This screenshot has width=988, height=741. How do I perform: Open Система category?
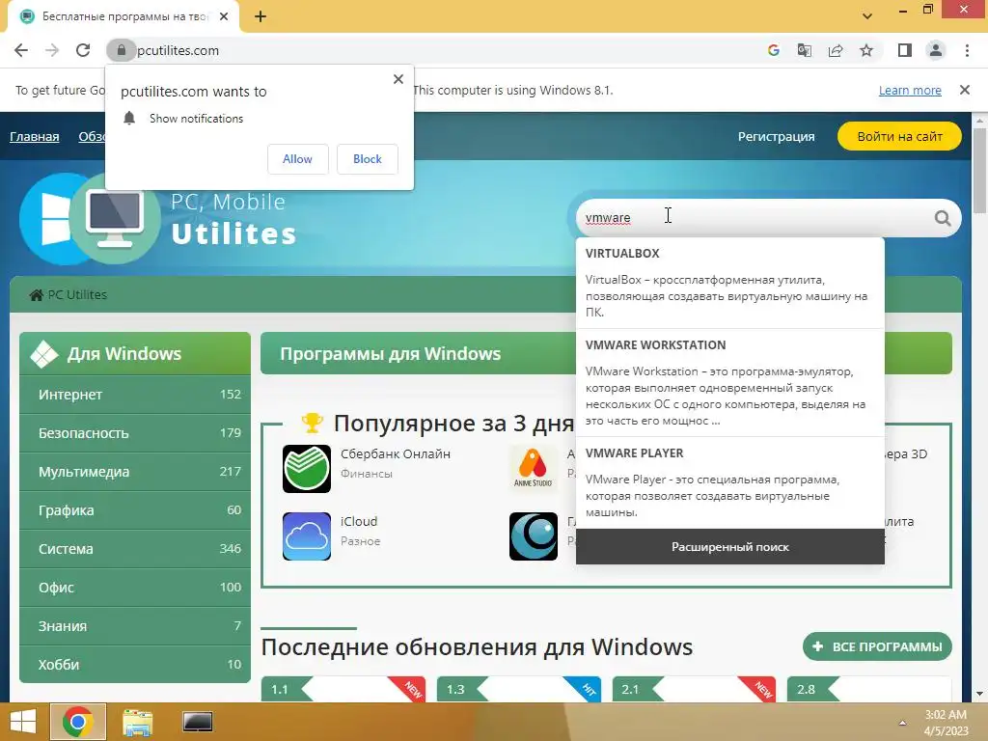135,549
